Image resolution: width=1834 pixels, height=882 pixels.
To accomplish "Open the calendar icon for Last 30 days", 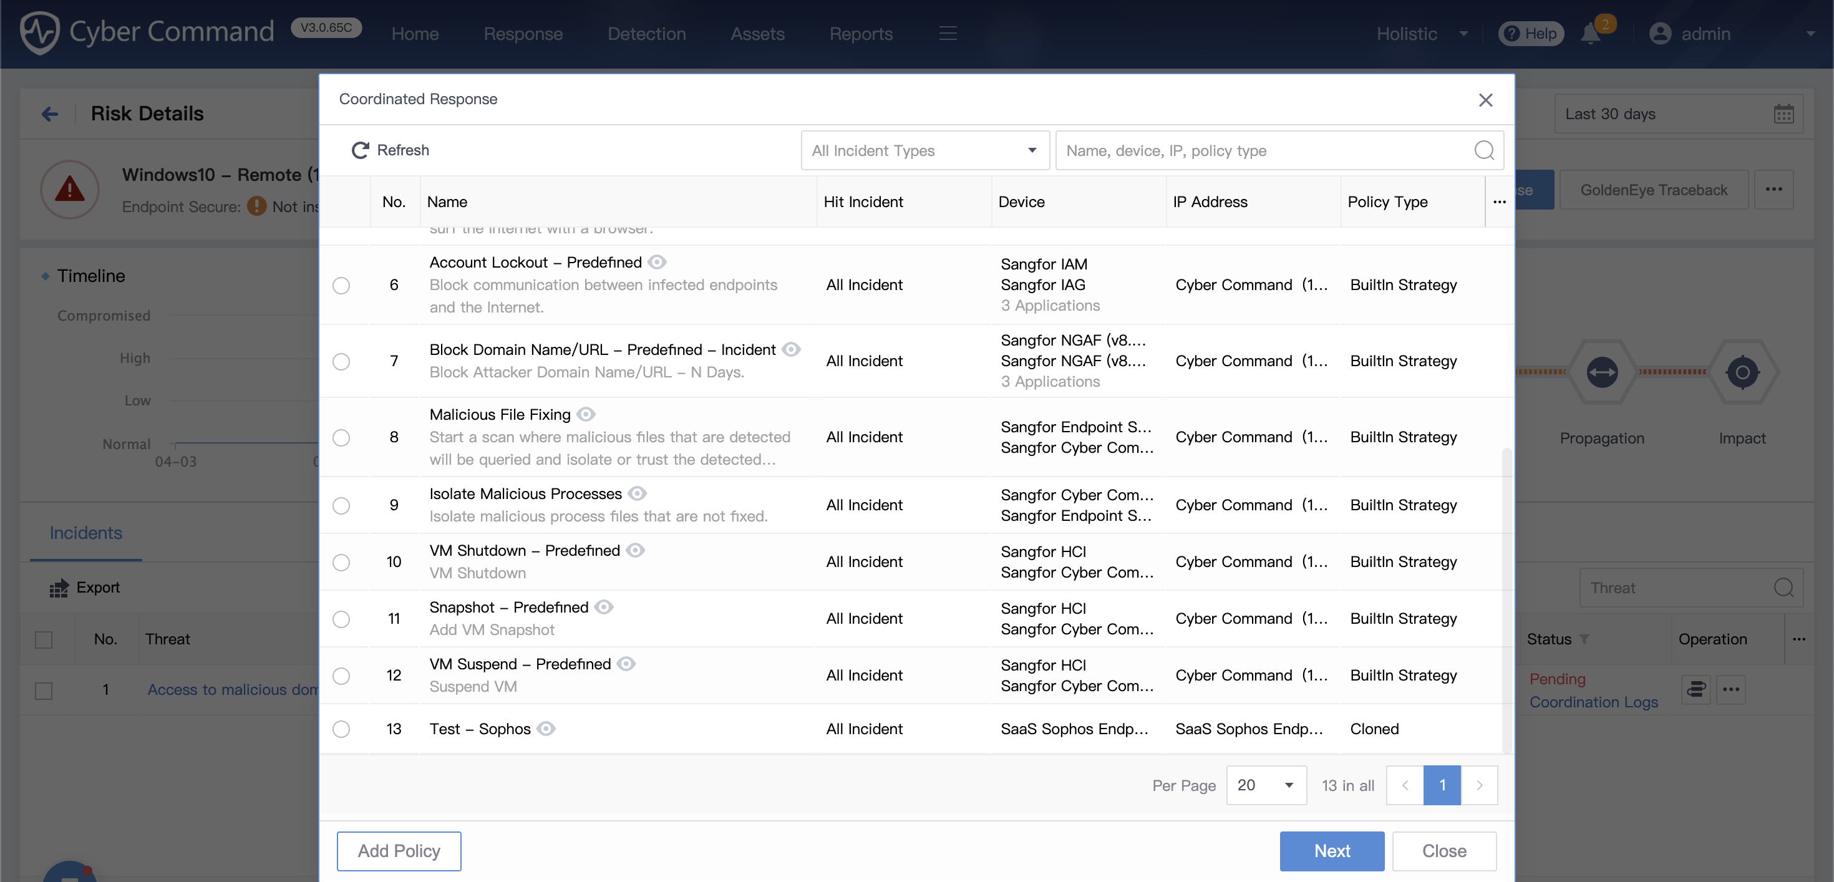I will [x=1783, y=114].
